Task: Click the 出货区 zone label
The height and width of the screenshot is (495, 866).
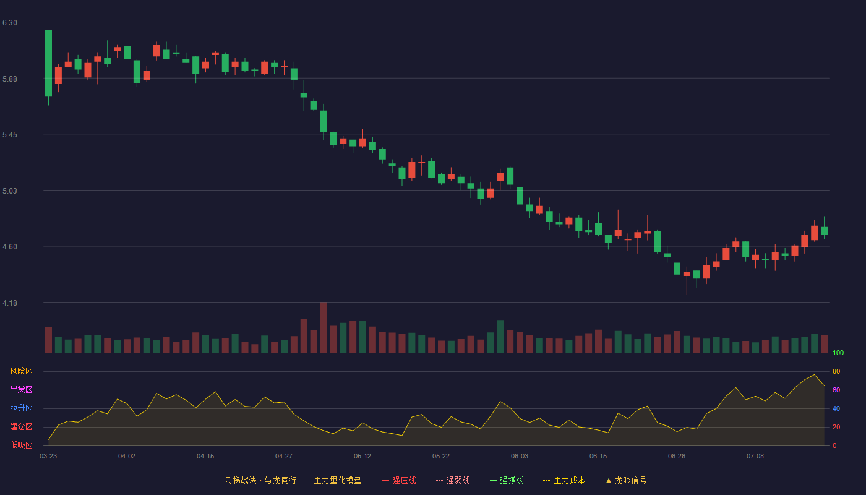Action: click(x=21, y=390)
